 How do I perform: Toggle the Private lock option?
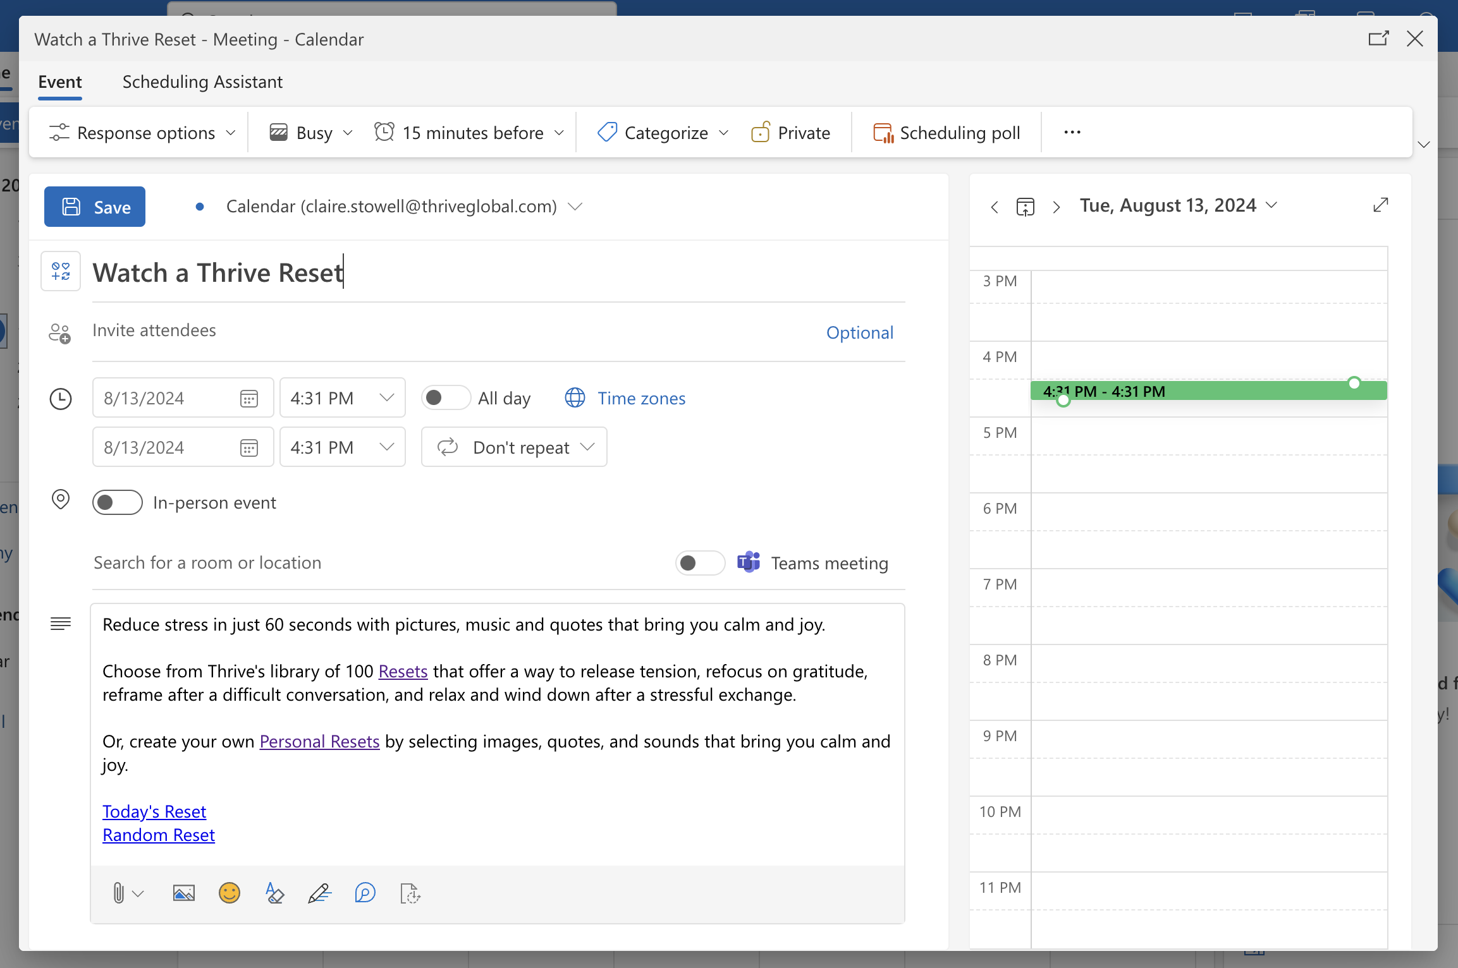(x=791, y=133)
